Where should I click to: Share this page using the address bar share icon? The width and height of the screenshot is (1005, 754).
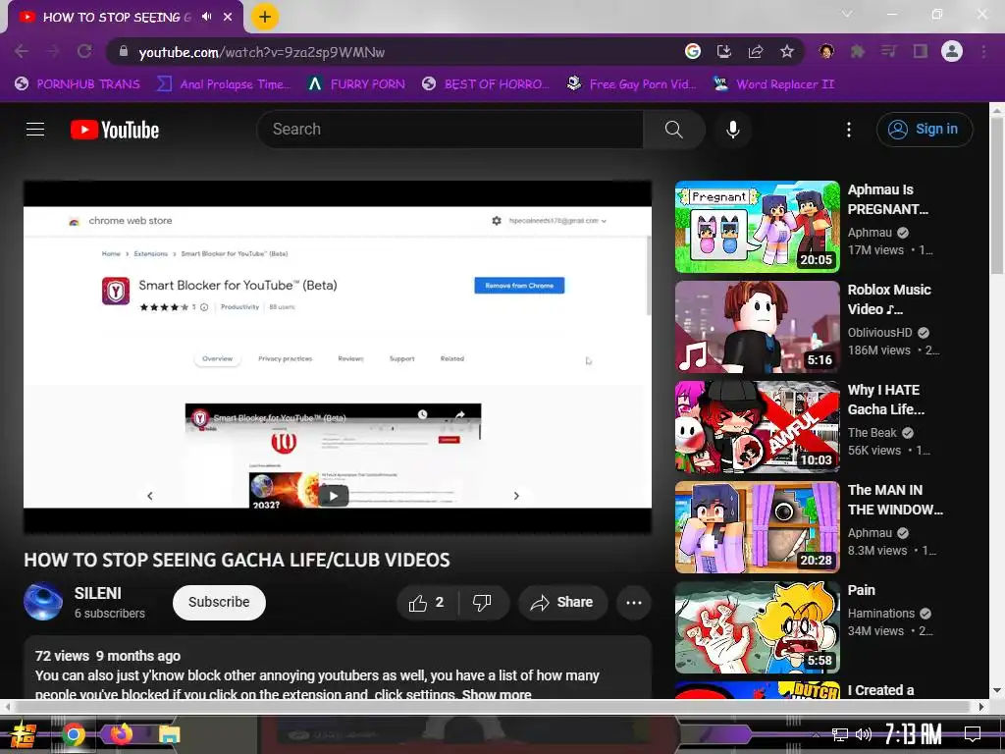click(756, 51)
